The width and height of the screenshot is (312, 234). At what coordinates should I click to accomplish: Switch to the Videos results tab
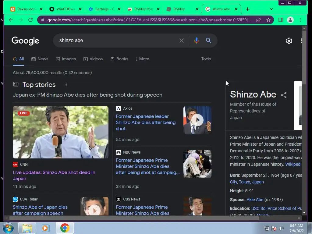[93, 59]
